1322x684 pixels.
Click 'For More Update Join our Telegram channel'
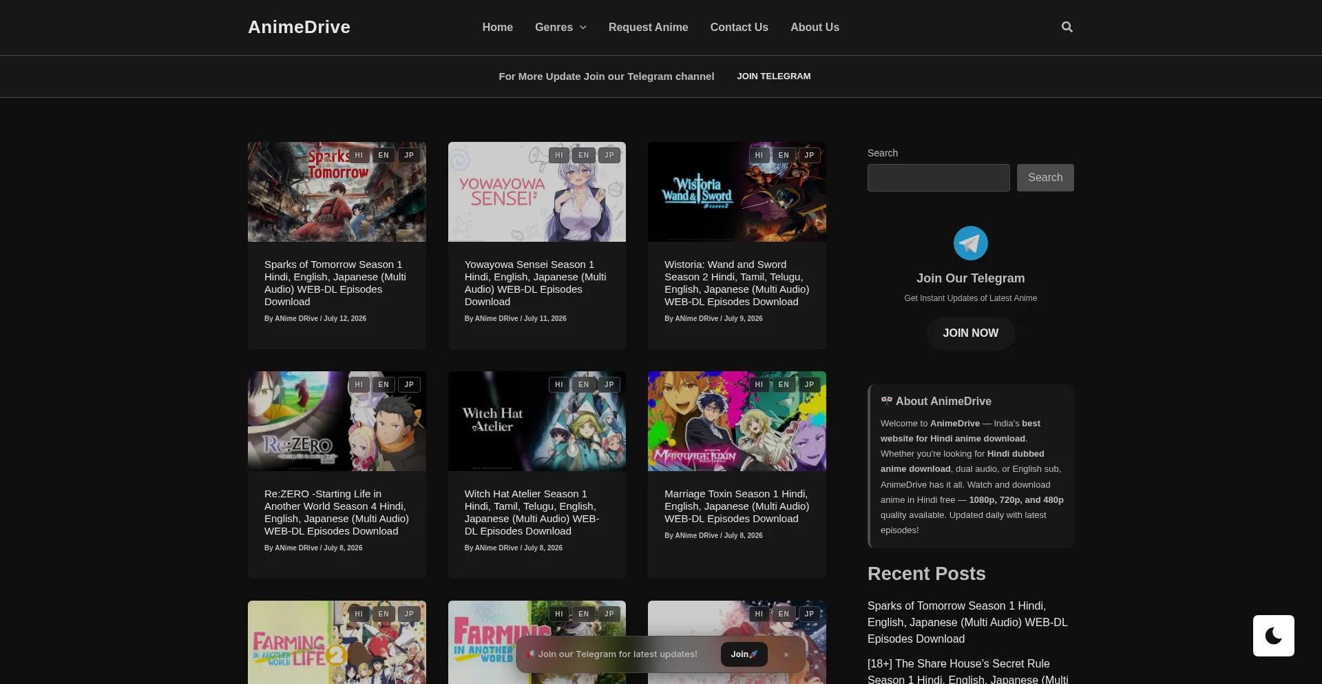pyautogui.click(x=606, y=76)
